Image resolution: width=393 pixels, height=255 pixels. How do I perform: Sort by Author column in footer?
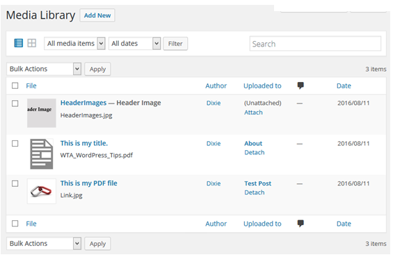pyautogui.click(x=216, y=224)
